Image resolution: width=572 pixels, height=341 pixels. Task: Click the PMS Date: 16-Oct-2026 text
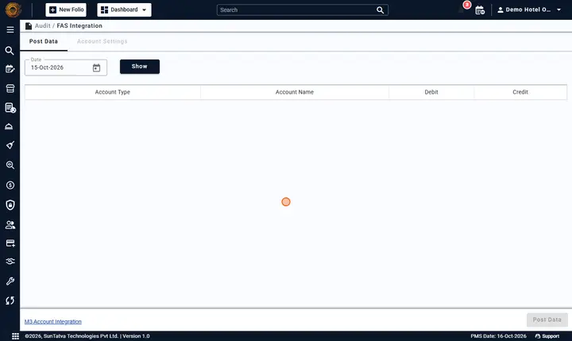(x=498, y=336)
